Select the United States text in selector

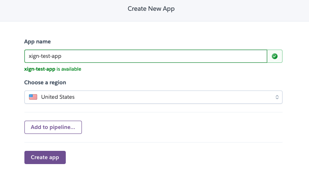point(58,97)
